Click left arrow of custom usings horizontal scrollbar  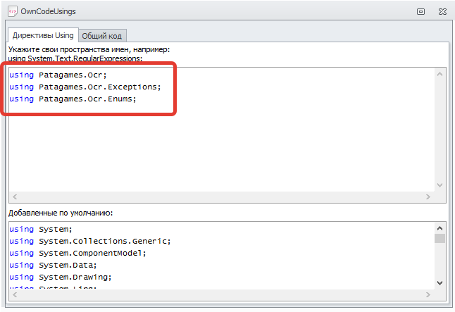(15, 196)
